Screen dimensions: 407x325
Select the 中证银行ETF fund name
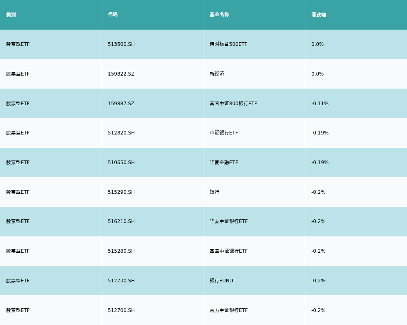(224, 133)
